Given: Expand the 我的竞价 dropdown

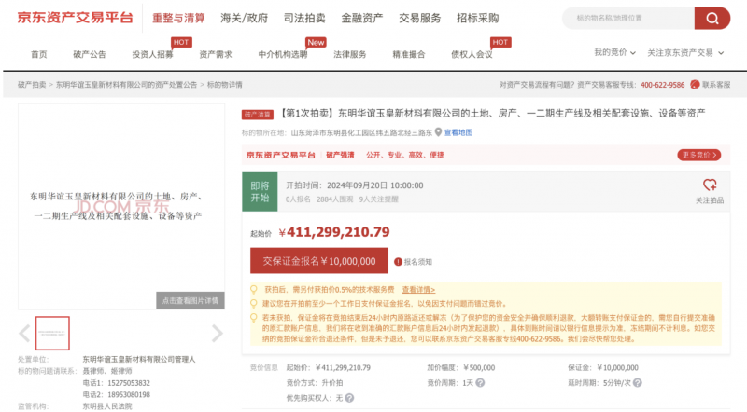Looking at the screenshot, I should coord(614,53).
